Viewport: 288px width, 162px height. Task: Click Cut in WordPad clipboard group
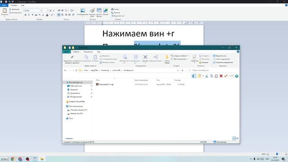14,9
